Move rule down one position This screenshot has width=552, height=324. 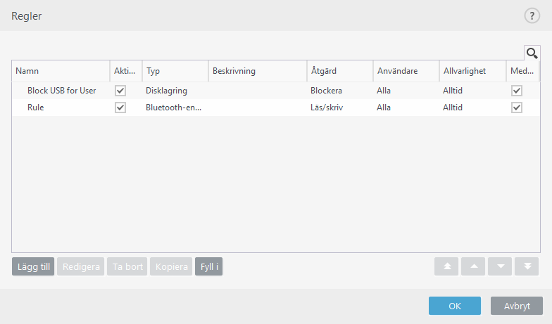click(501, 267)
